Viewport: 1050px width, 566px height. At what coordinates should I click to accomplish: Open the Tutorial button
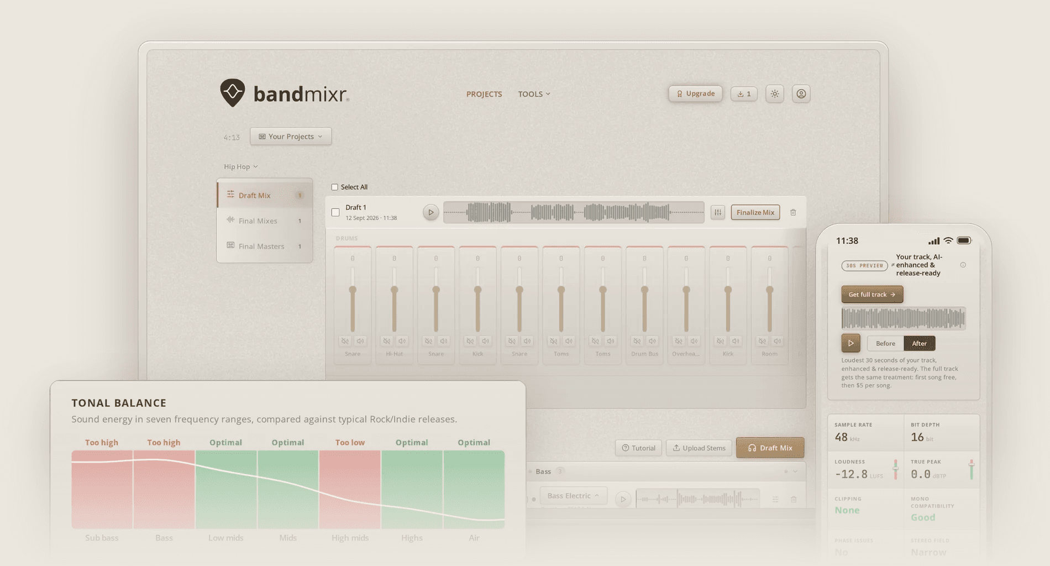(x=638, y=448)
